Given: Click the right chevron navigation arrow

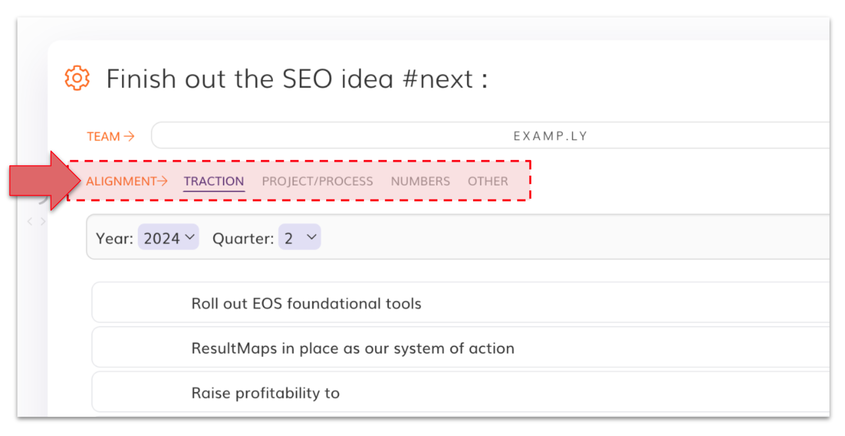Looking at the screenshot, I should [x=43, y=221].
